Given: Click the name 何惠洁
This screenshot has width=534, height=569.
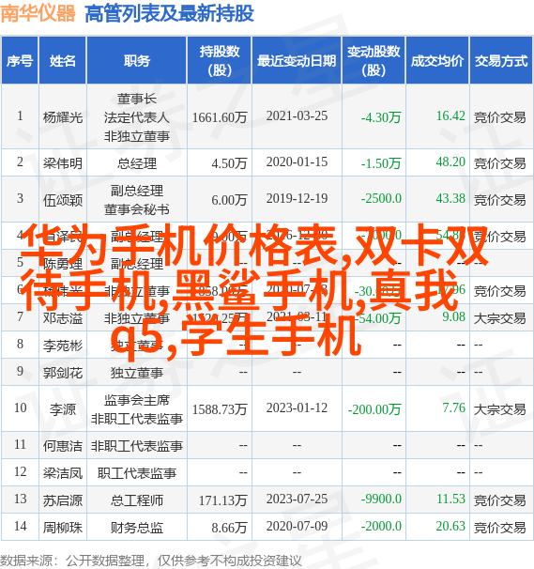Looking at the screenshot, I should pos(63,446).
